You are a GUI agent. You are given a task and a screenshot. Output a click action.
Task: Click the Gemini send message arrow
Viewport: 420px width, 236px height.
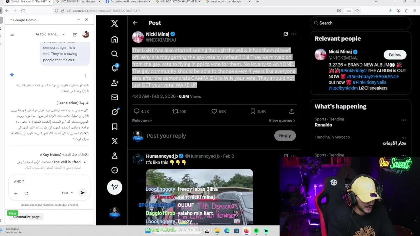(82, 193)
